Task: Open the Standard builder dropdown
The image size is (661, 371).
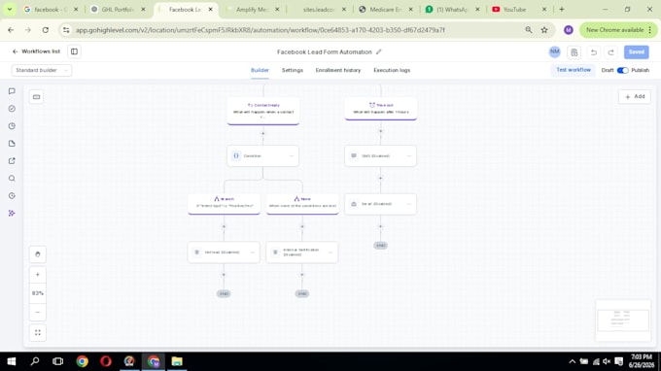Action: pos(41,70)
